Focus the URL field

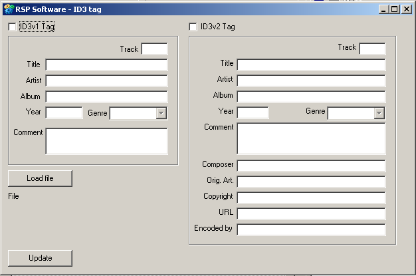point(311,213)
